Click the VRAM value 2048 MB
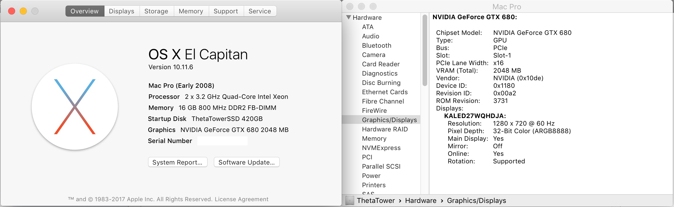This screenshot has height=207, width=674. pos(507,70)
